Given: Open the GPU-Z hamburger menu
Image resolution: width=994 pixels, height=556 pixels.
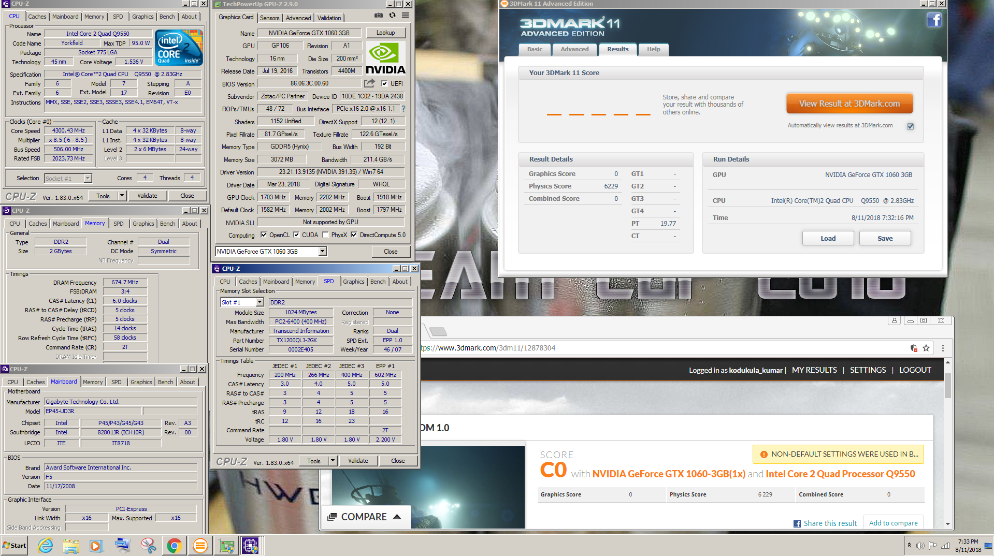Looking at the screenshot, I should pos(406,16).
